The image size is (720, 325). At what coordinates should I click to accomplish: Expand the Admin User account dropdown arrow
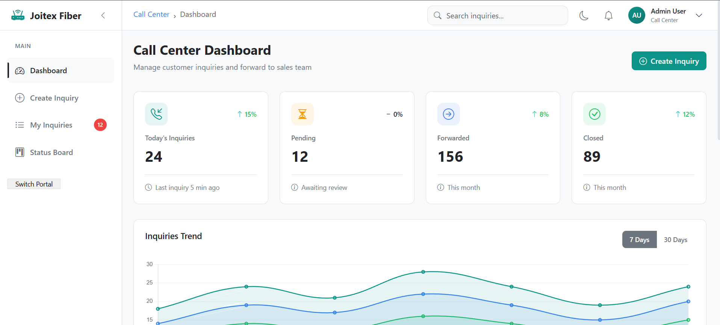(x=699, y=15)
